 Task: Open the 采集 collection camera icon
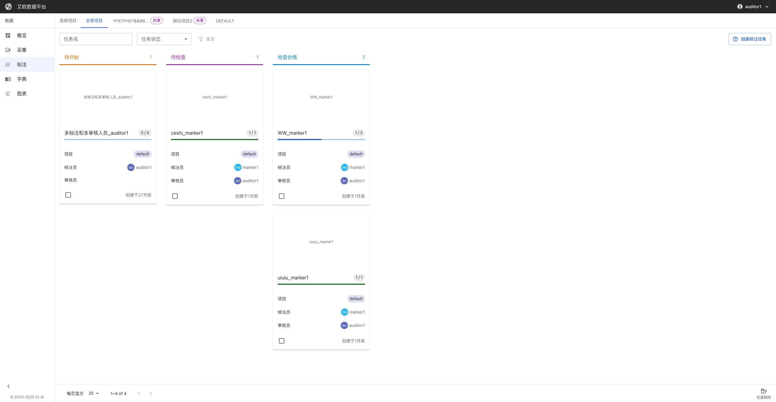point(8,50)
